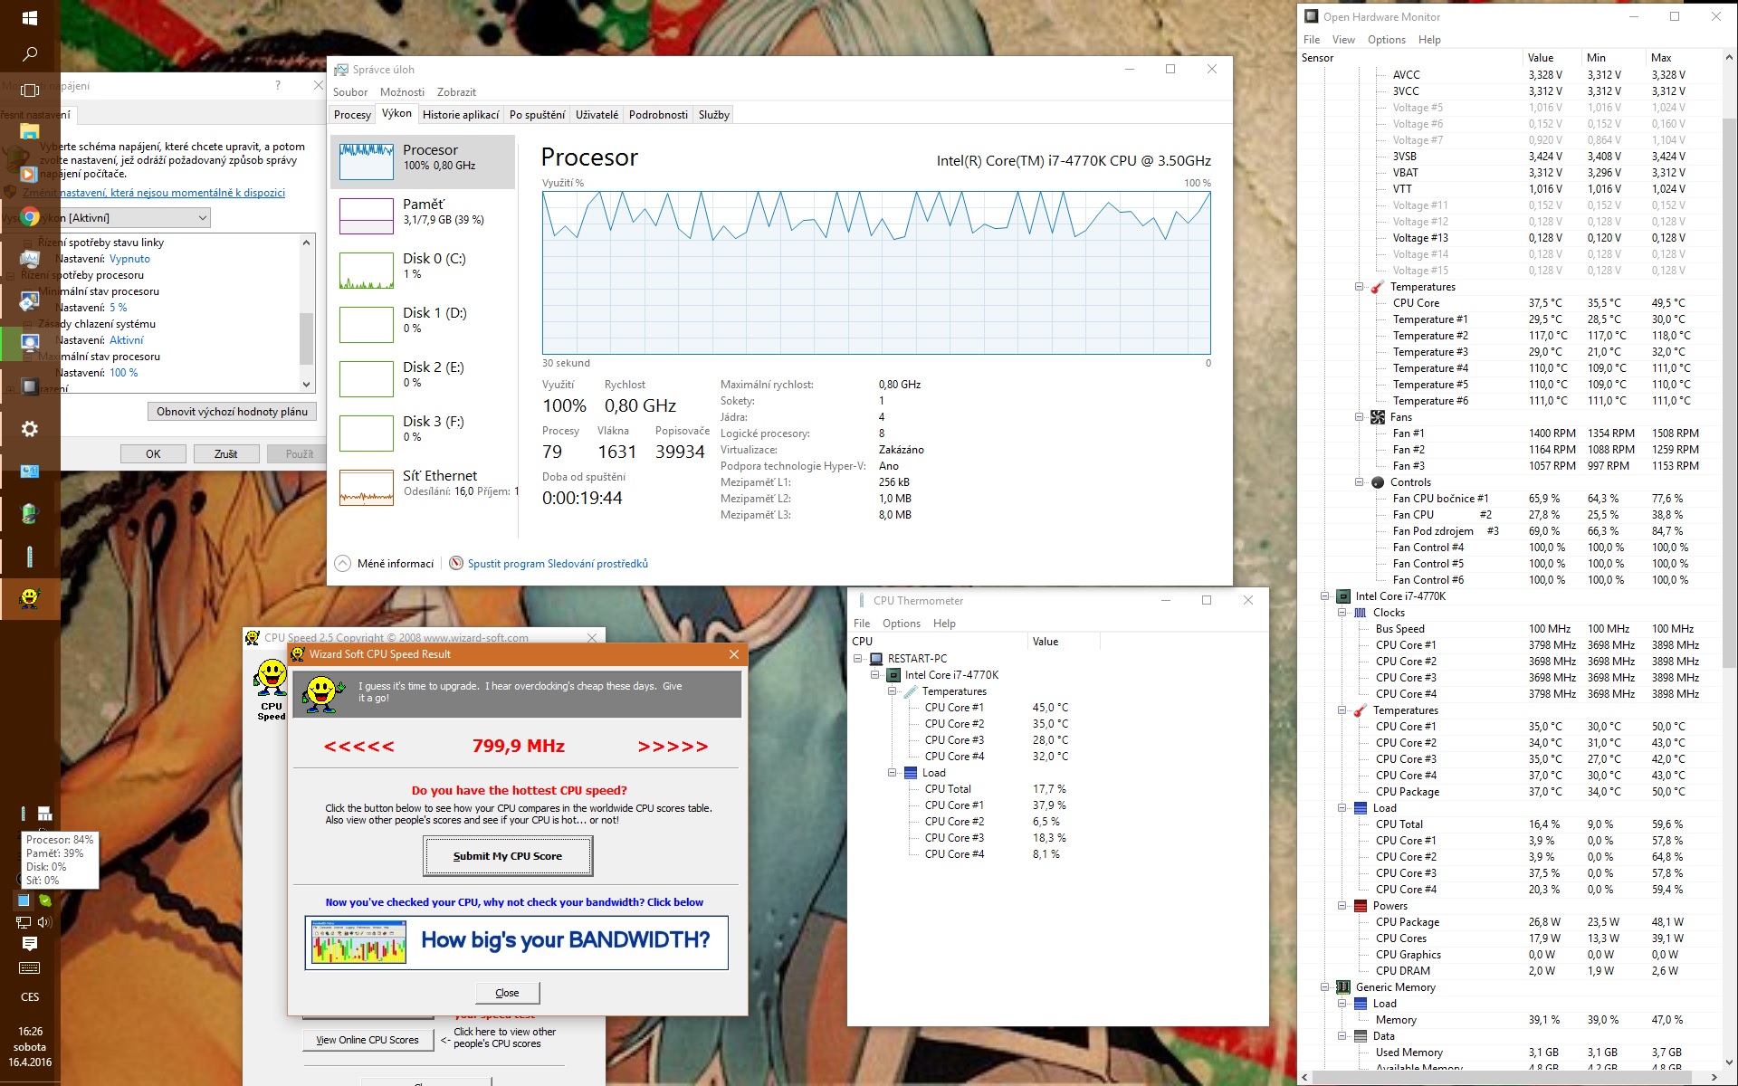Open File menu in CPU Thermometer

click(862, 624)
